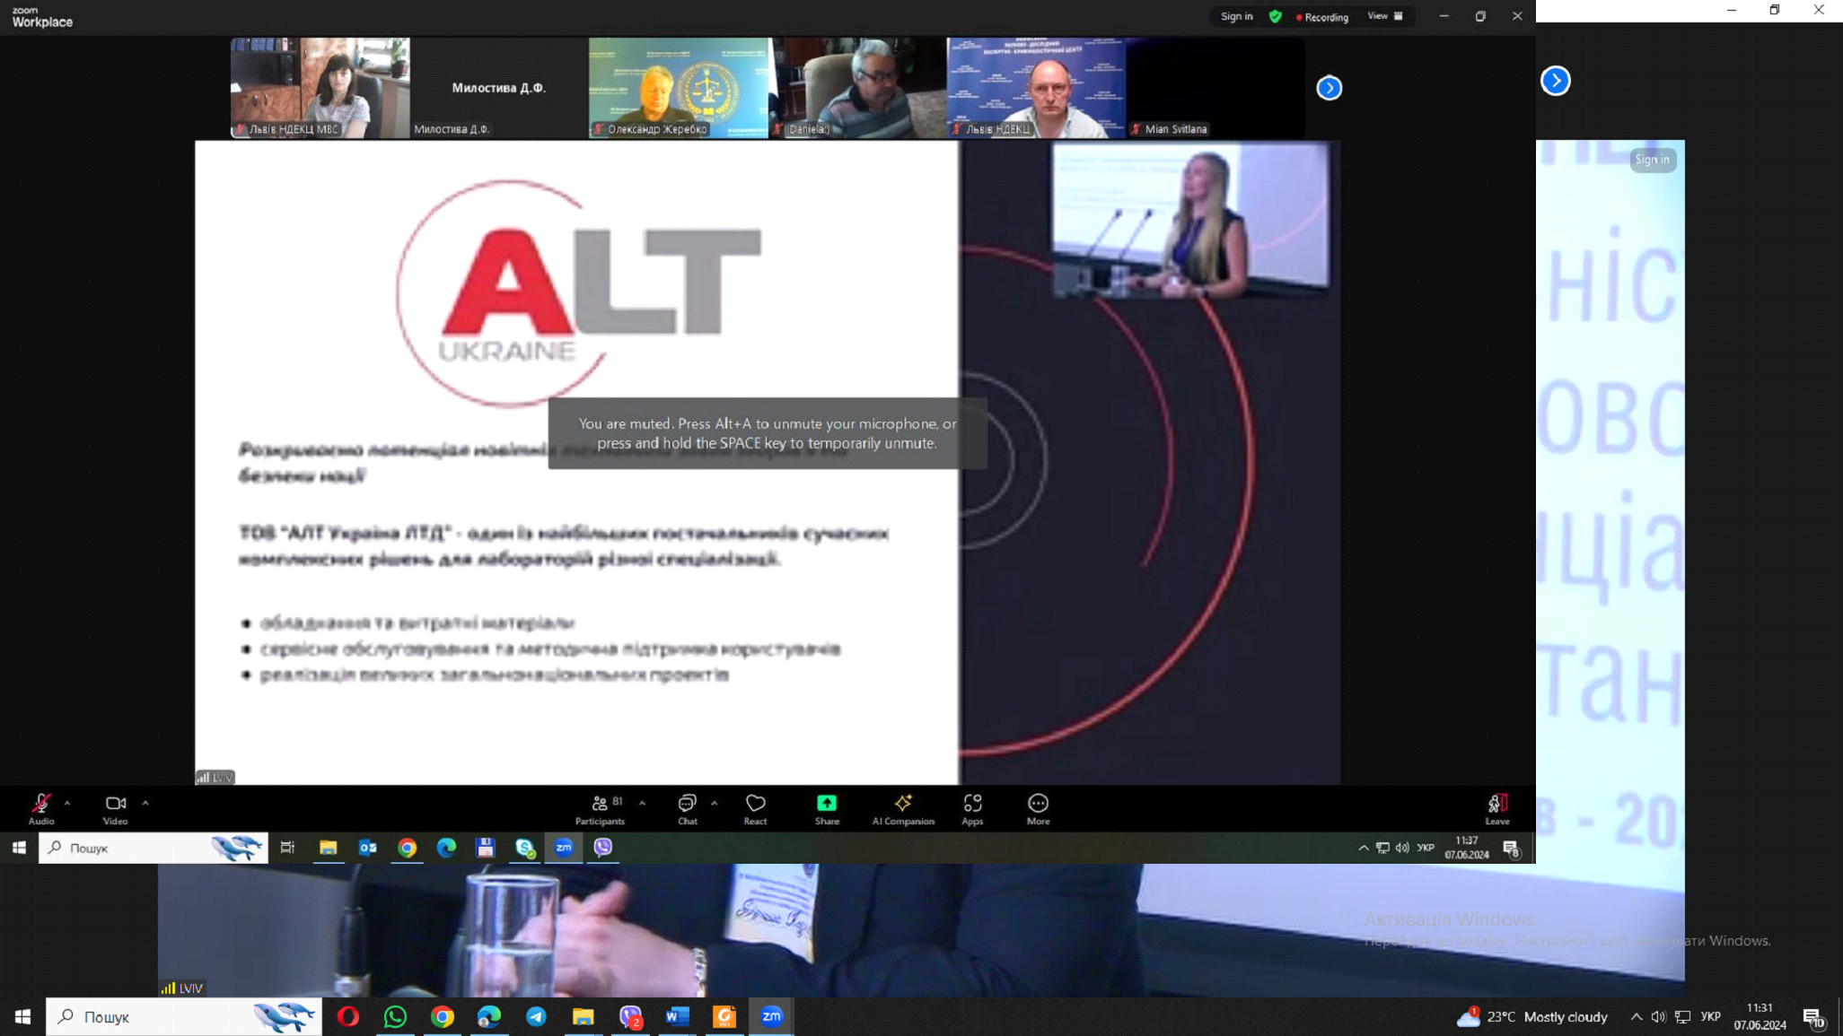Screen dimensions: 1843x1036
Task: Click Sign in on the Zoom Workplace title bar
Action: [x=1236, y=16]
